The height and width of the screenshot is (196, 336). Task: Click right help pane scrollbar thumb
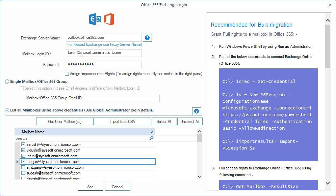(x=328, y=46)
